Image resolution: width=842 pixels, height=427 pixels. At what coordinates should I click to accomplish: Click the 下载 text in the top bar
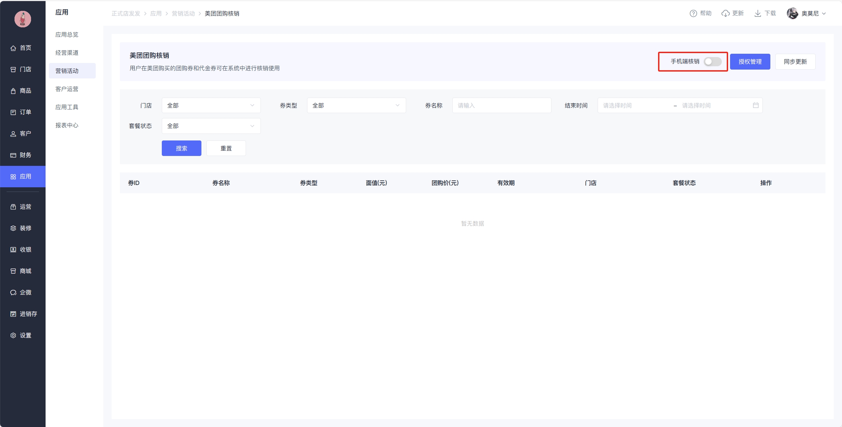tap(770, 14)
